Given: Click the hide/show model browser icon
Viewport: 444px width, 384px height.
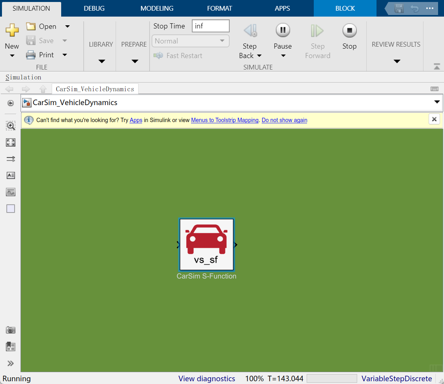Looking at the screenshot, I should (x=11, y=103).
